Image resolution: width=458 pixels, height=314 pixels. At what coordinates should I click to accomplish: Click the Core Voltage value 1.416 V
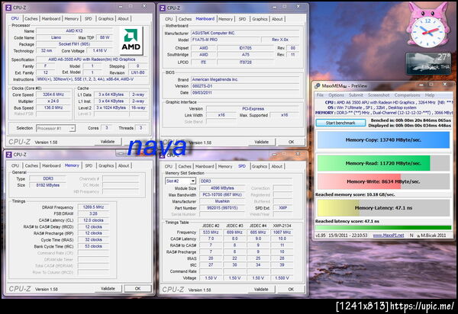[100, 50]
